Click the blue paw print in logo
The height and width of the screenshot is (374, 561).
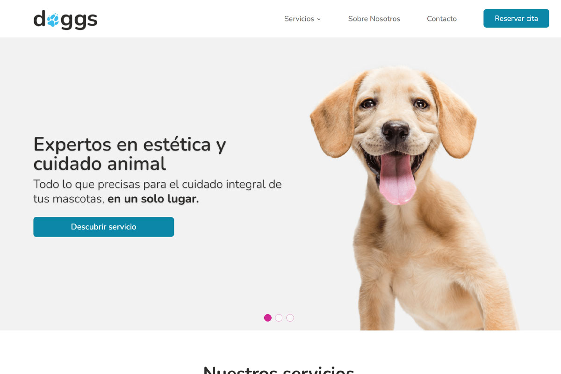53,20
